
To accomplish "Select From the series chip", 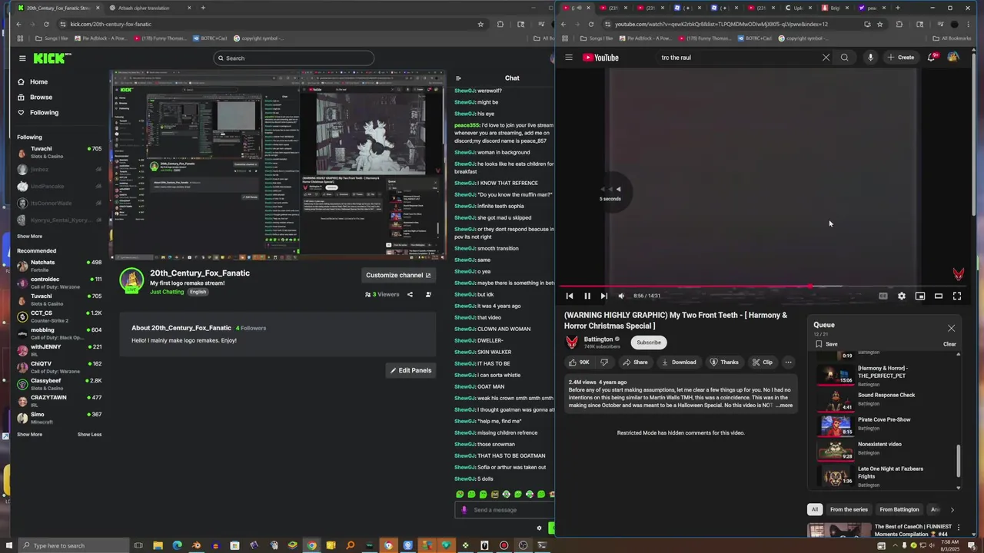I will click(849, 509).
